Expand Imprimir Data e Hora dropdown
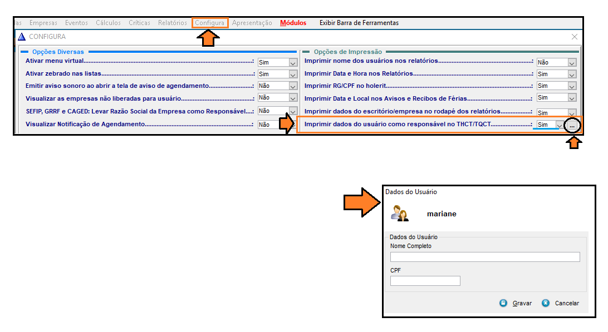 coord(572,75)
